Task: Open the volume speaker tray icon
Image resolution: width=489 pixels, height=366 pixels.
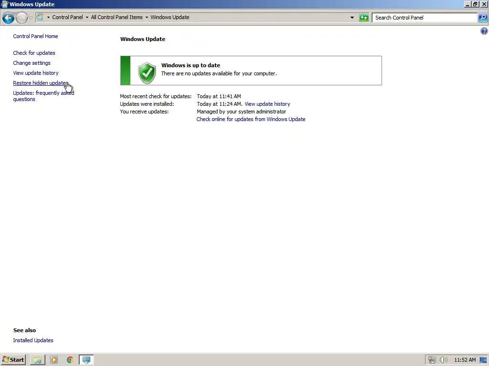Action: click(x=443, y=360)
